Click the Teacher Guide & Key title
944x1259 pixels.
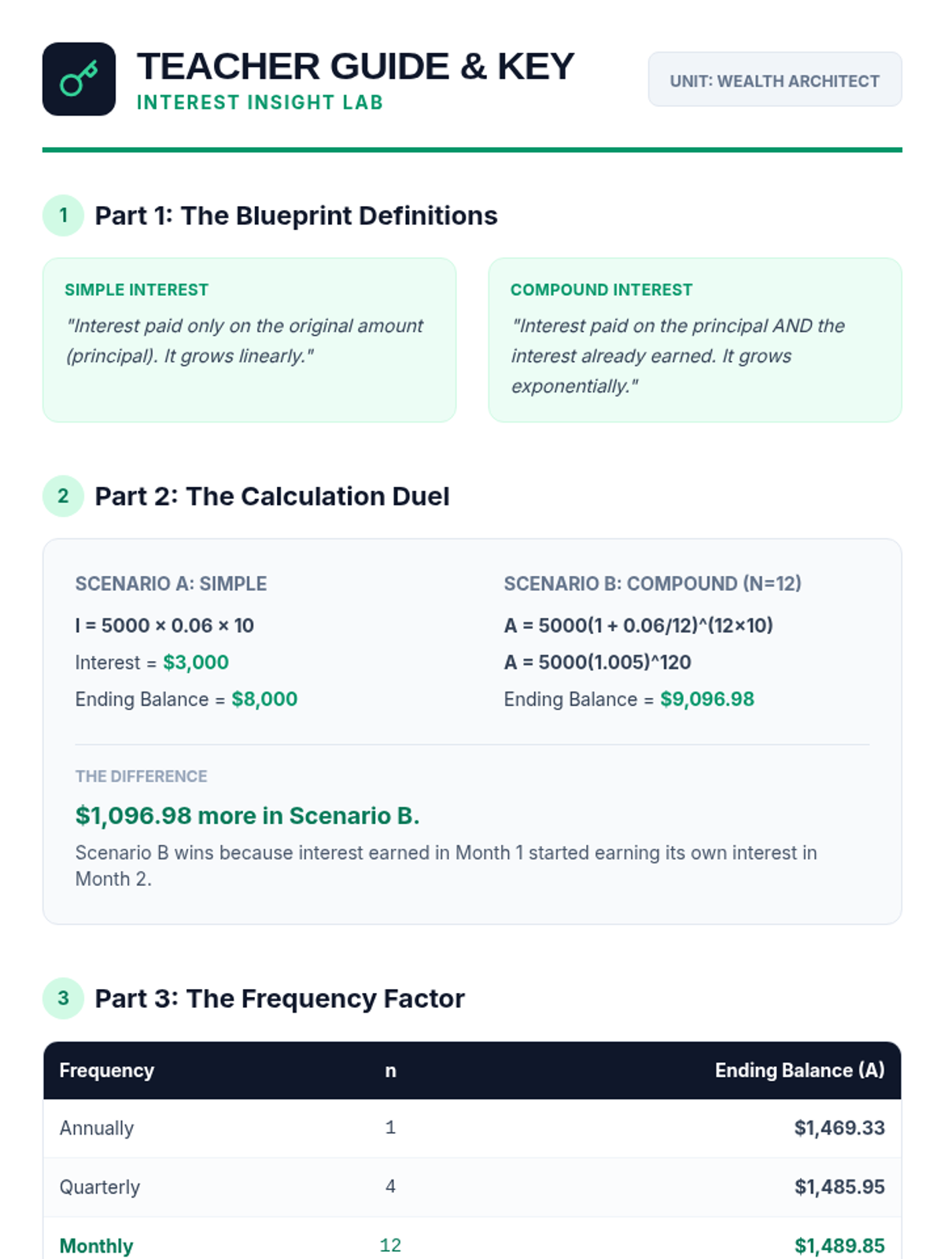[x=356, y=66]
